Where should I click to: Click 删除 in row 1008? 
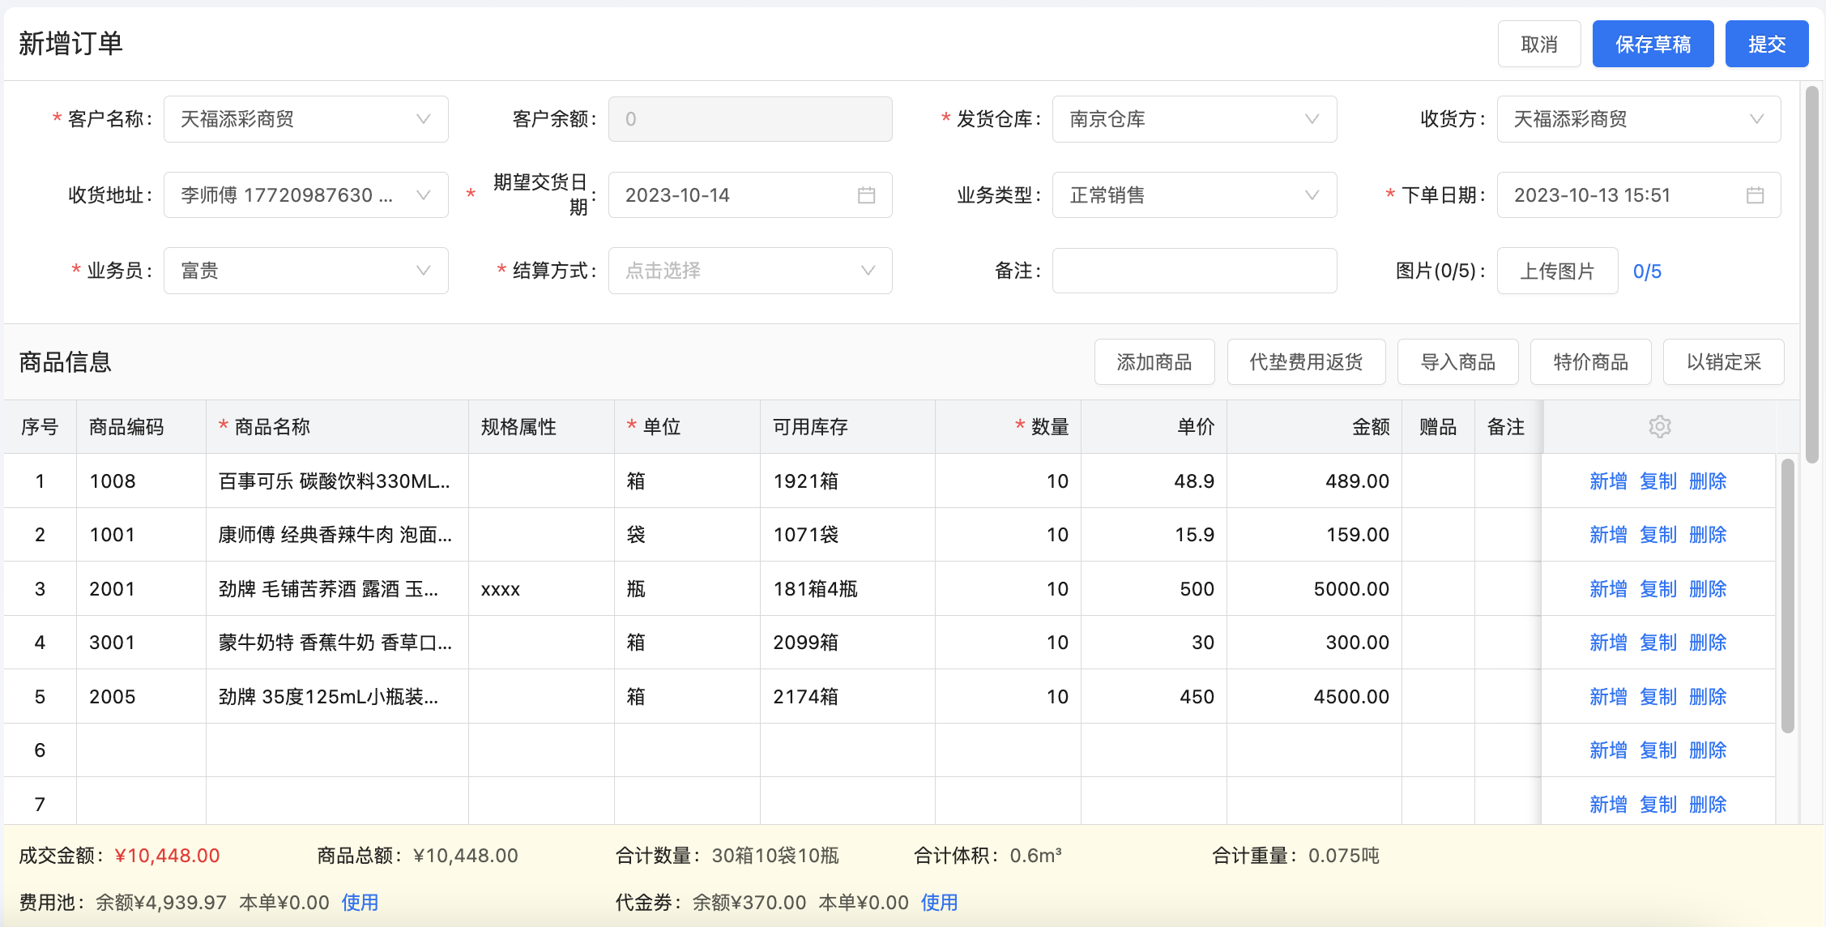(x=1708, y=481)
